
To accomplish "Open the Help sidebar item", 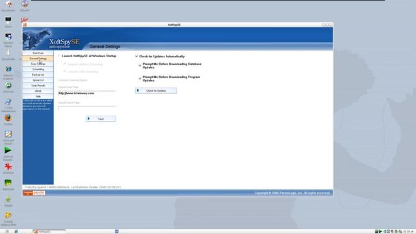I will pyautogui.click(x=38, y=97).
